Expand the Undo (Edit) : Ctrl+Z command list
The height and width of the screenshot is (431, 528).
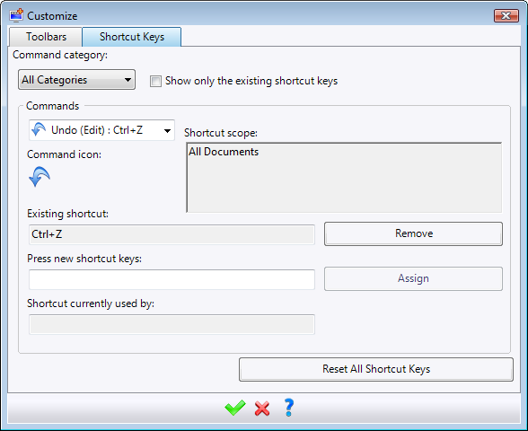(x=101, y=130)
